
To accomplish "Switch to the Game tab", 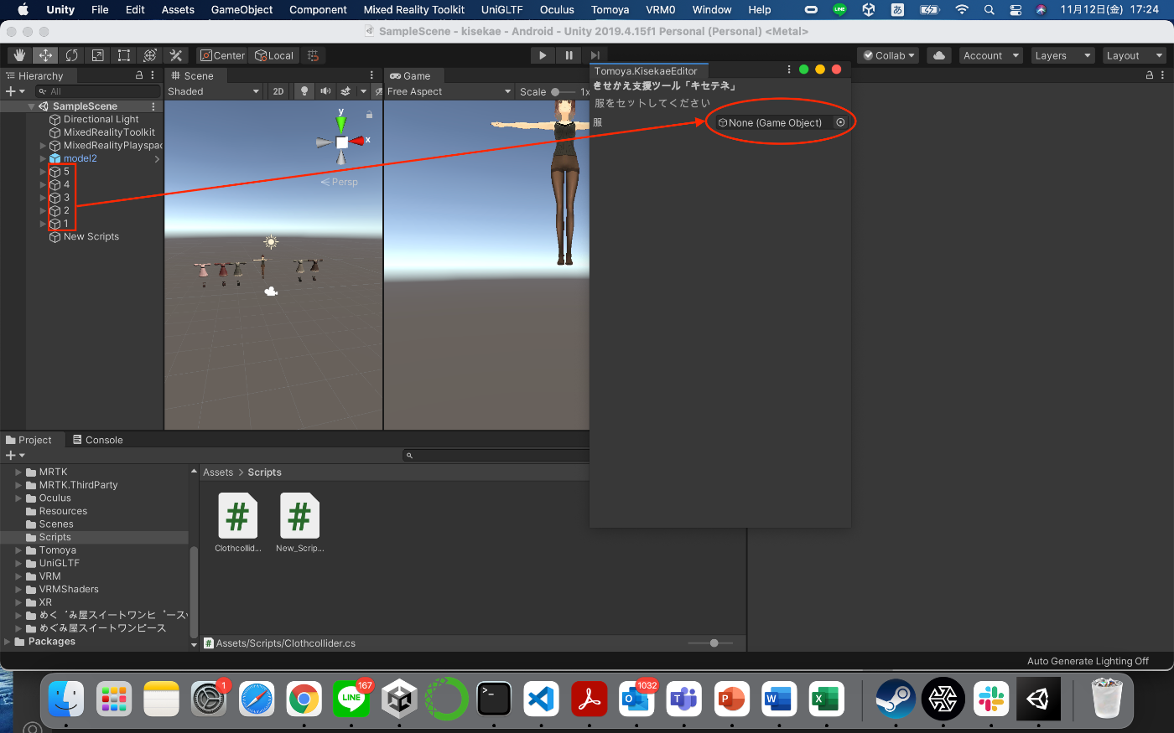I will pyautogui.click(x=410, y=75).
